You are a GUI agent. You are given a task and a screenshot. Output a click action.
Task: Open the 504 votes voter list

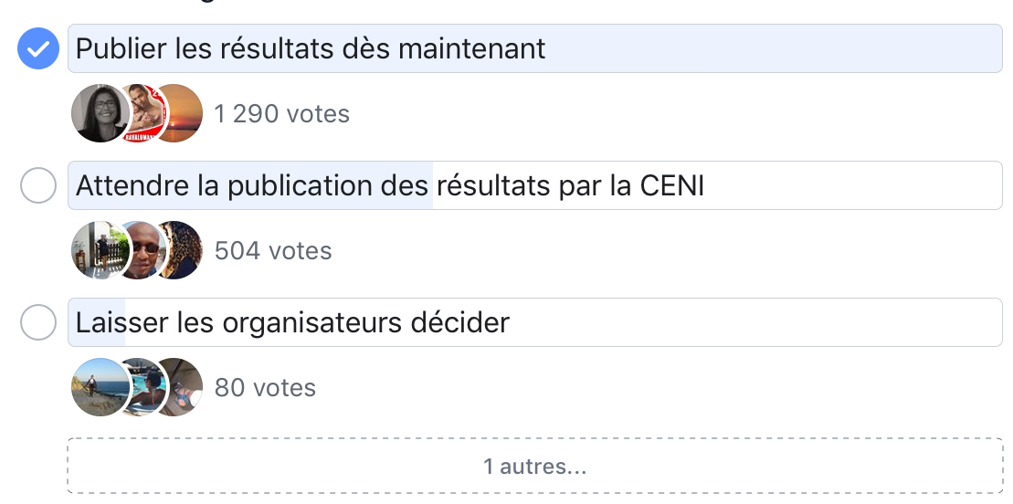click(272, 251)
